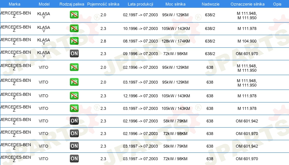Click KLASA V model in diesel ON row
This screenshot has width=289, height=165.
click(44, 54)
